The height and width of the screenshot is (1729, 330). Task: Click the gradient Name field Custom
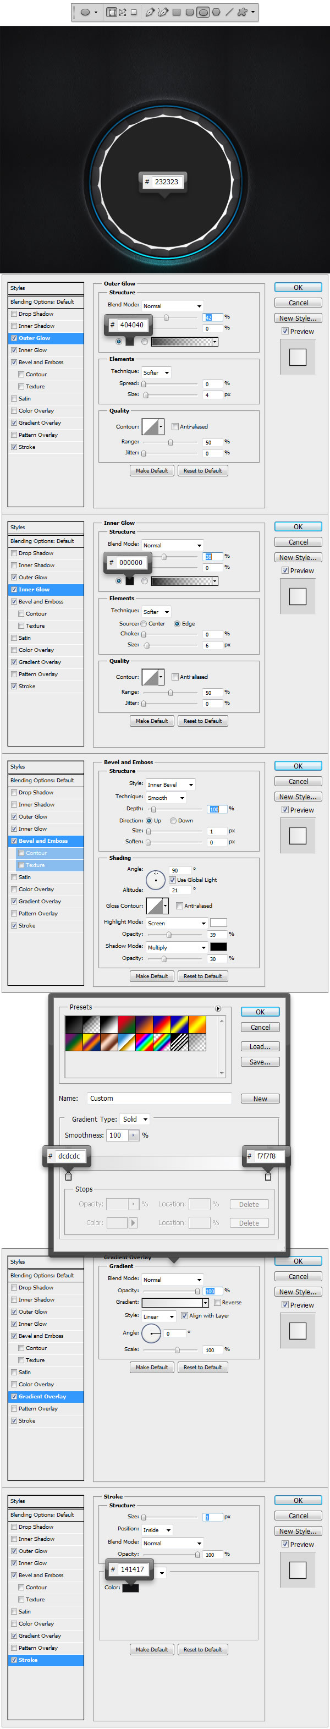tap(159, 1098)
